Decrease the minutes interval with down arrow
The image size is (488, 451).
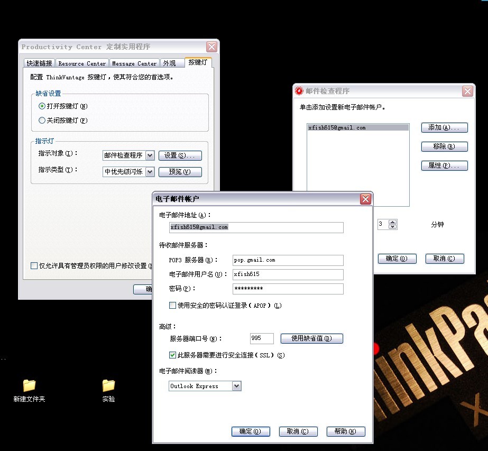tap(393, 227)
